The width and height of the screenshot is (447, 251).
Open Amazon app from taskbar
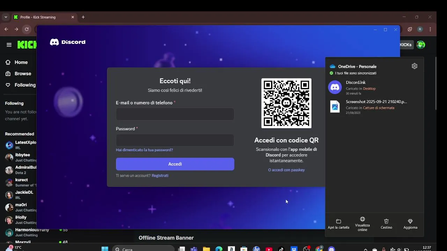click(x=231, y=249)
